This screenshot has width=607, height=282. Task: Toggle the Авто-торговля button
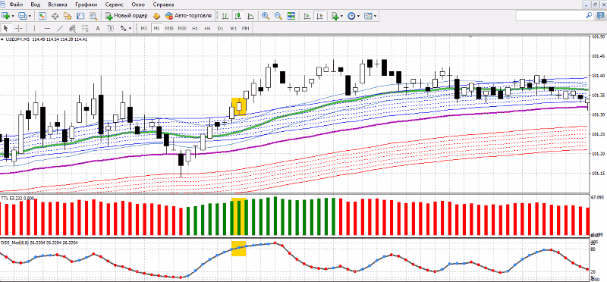(188, 16)
